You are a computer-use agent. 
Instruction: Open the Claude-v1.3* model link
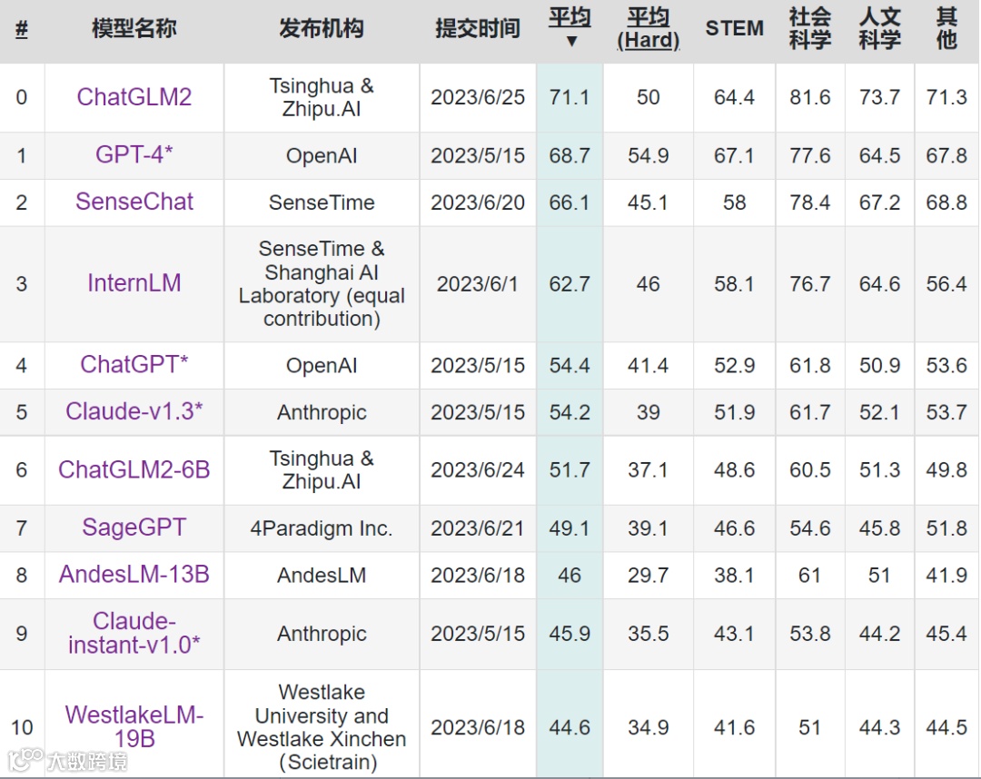134,411
